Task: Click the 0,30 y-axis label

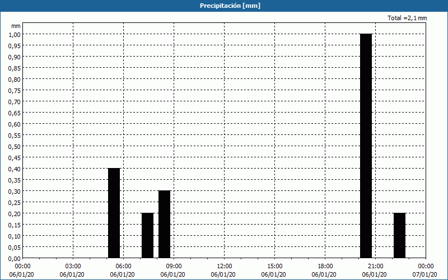Action: click(x=15, y=192)
